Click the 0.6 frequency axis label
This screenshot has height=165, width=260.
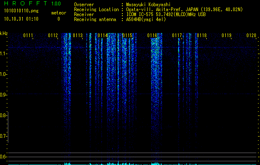(x=3, y=157)
